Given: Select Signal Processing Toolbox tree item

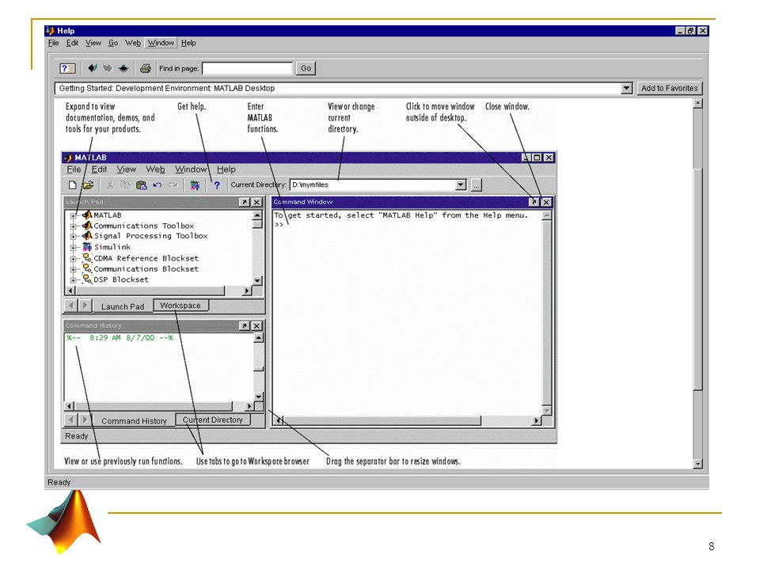Looking at the screenshot, I should tap(150, 236).
